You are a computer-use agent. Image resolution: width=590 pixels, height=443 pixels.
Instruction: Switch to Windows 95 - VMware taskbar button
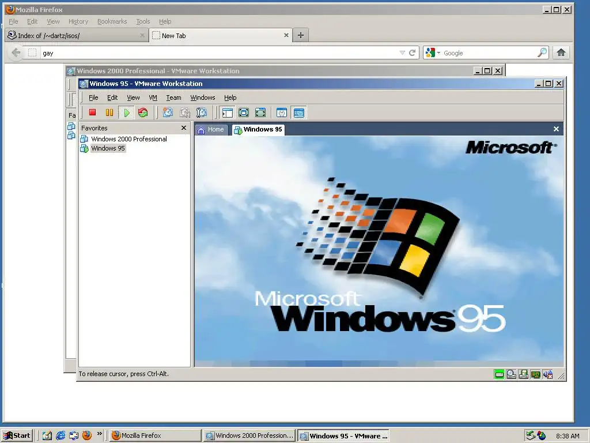click(x=343, y=436)
